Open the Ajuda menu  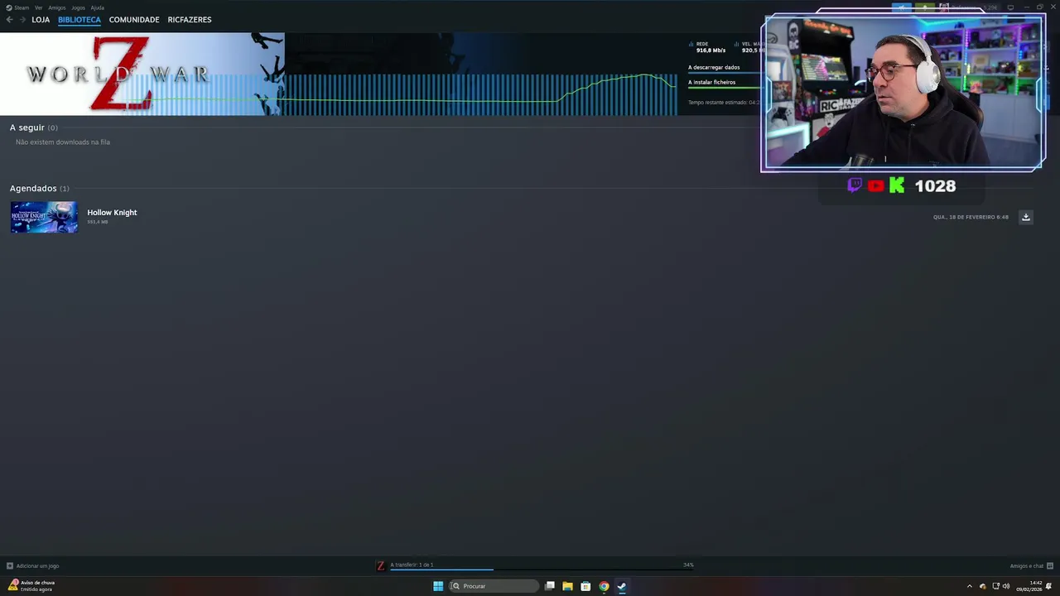97,7
